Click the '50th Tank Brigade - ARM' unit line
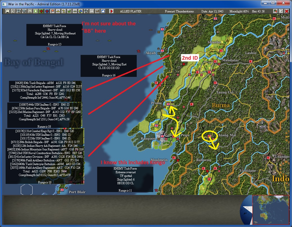The image size is (292, 227). (x=45, y=83)
